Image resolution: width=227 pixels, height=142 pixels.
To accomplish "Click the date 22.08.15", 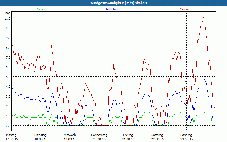I will click(x=157, y=139).
